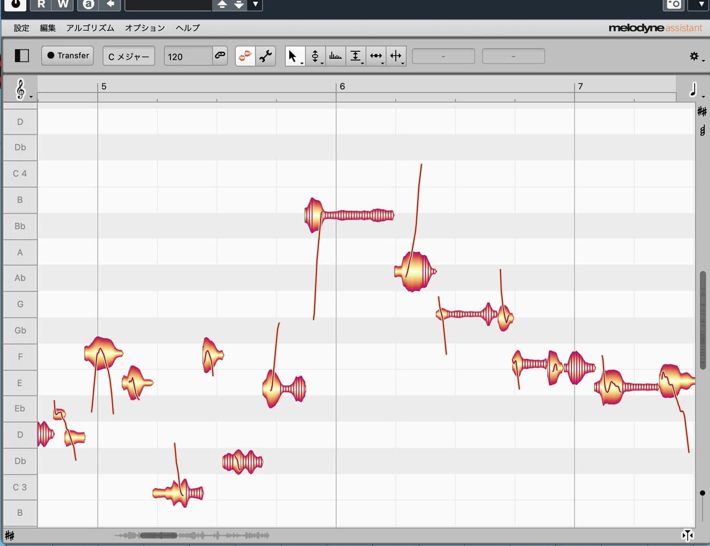Select the note separation tool
The image size is (710, 546).
(396, 56)
